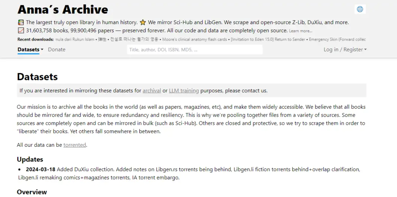Go to the Donate page
The image size is (397, 197).
[x=57, y=50]
